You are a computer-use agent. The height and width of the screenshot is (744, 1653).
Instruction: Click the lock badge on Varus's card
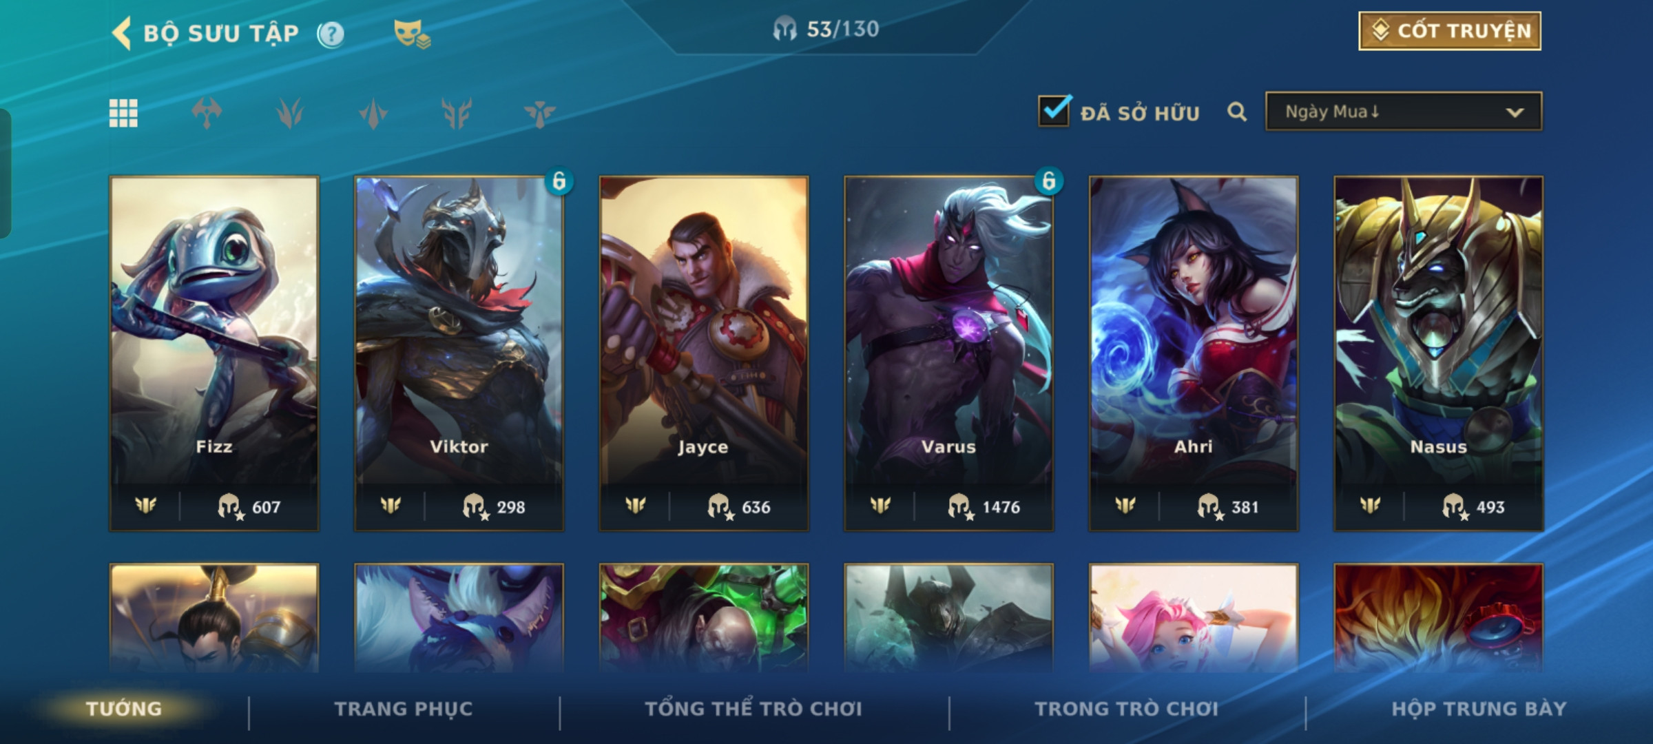point(1049,181)
